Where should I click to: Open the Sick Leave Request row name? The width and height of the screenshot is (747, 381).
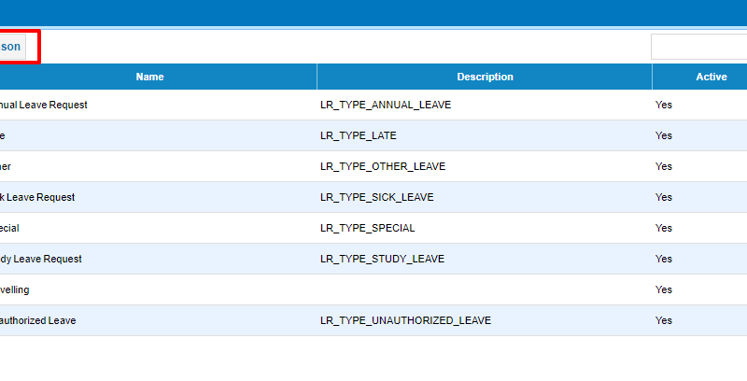click(x=37, y=197)
